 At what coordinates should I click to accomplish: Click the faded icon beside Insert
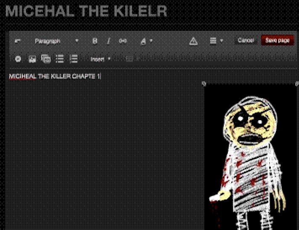130,59
